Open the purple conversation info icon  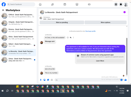click(124, 12)
